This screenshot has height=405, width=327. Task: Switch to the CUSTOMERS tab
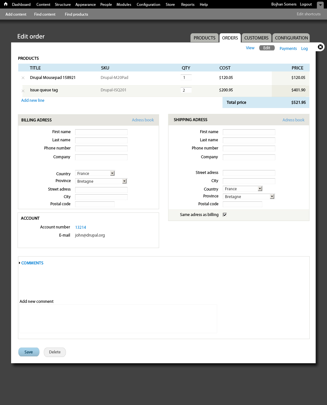pos(256,38)
